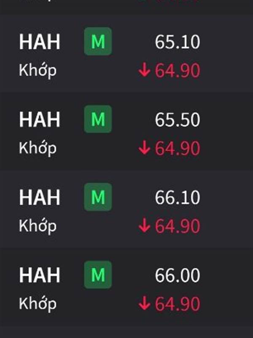This screenshot has width=253, height=338.
Task: Tap the red down arrow under 65.50
Action: [144, 147]
